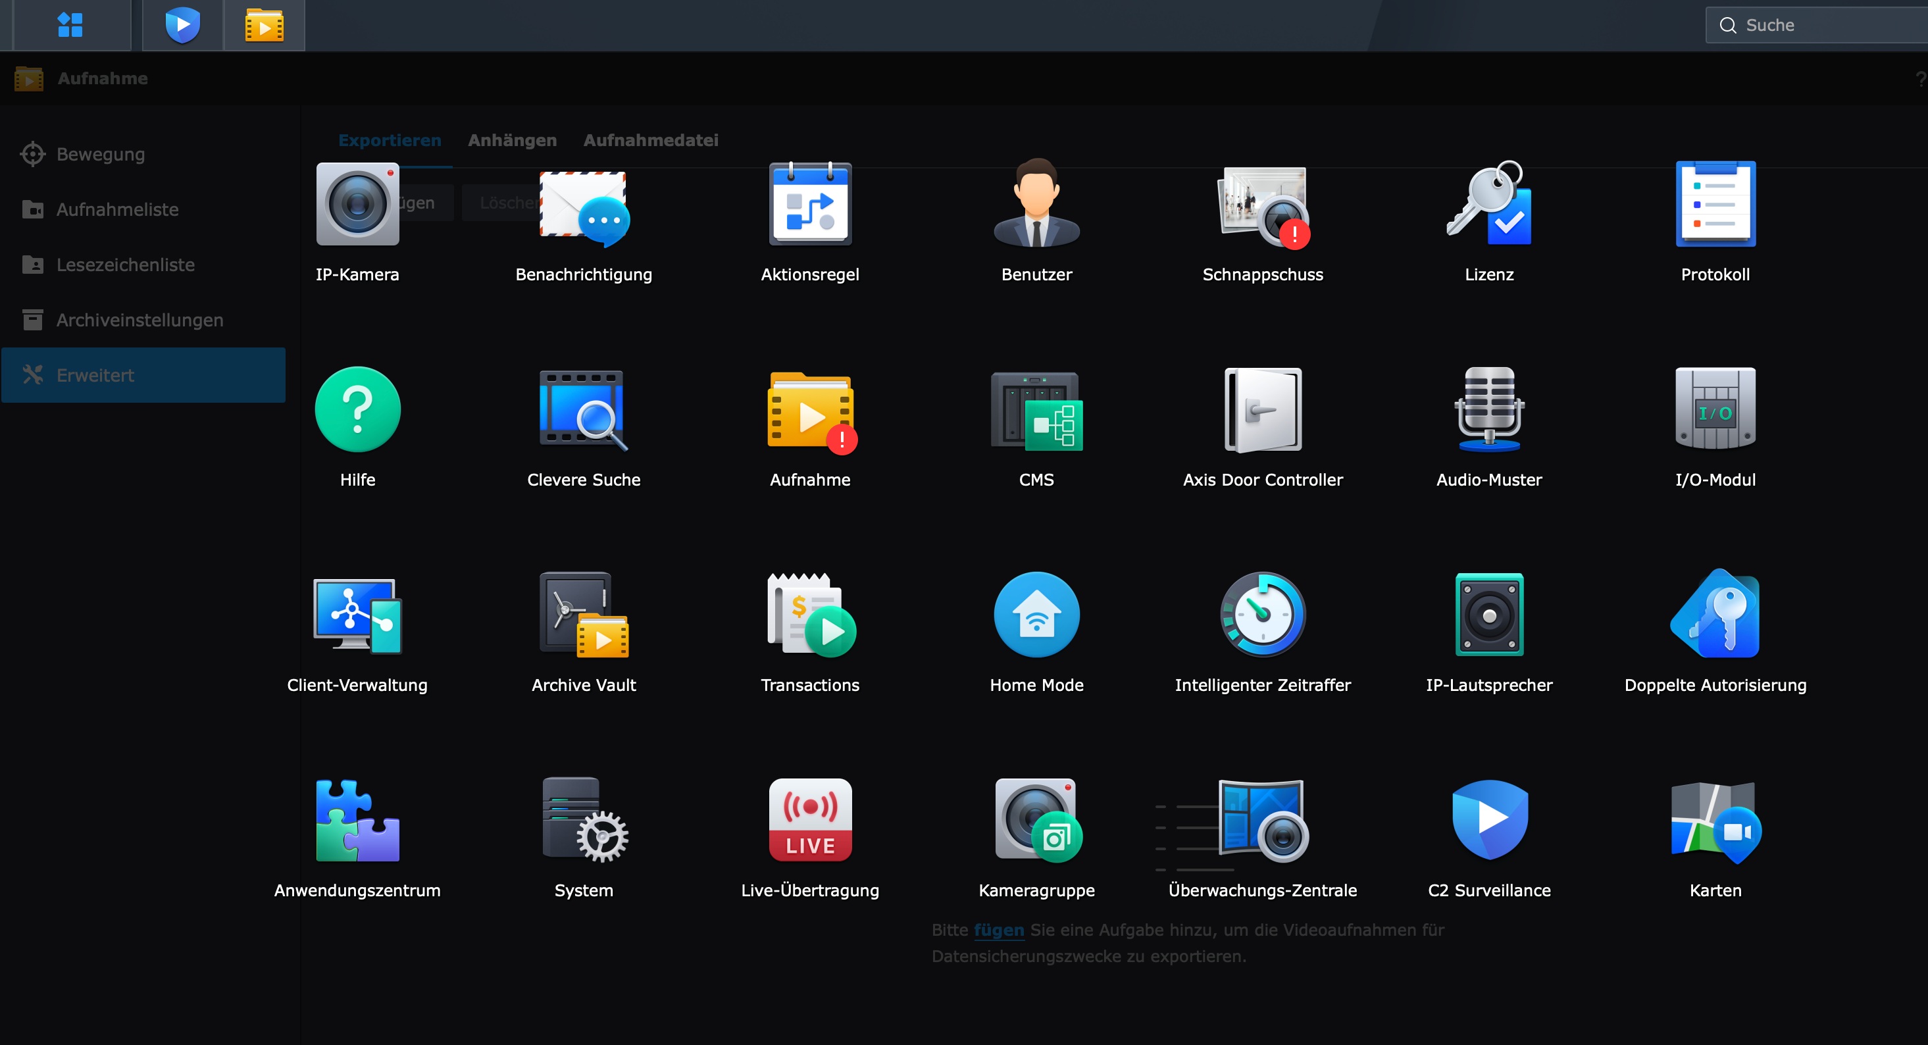Open Intelligenter Zeitraffer app
Viewport: 1928px width, 1045px height.
[x=1263, y=615]
